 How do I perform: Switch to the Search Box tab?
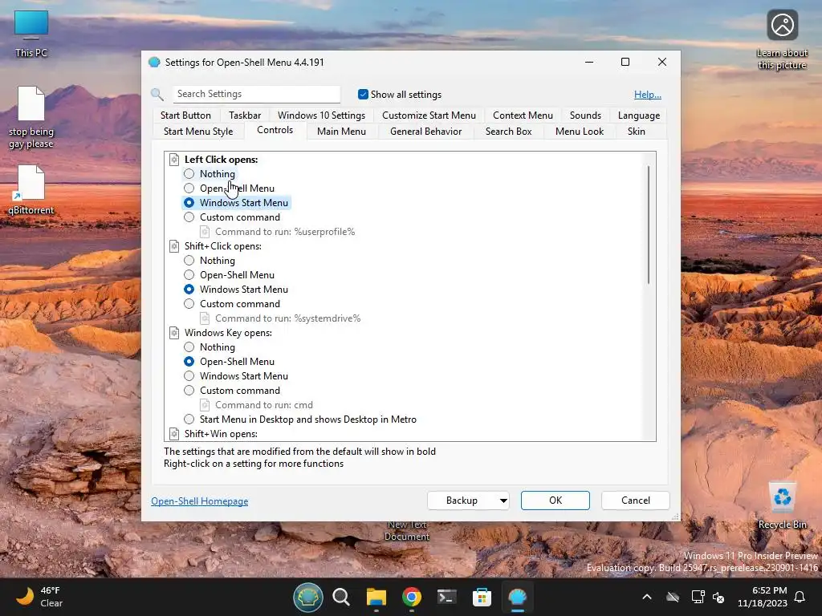point(508,132)
